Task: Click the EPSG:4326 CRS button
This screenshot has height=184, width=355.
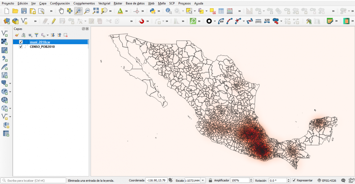Action: (327, 180)
